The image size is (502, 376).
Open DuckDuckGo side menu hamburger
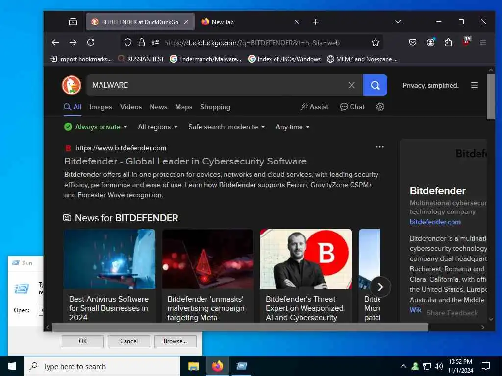475,85
